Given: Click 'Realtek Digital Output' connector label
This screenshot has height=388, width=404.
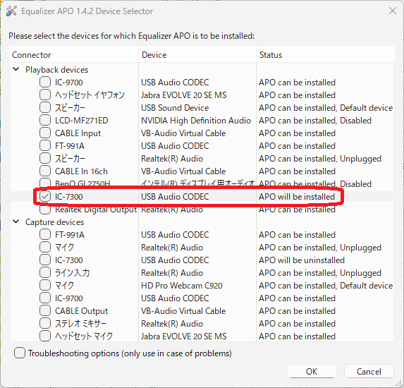Looking at the screenshot, I should pos(96,210).
